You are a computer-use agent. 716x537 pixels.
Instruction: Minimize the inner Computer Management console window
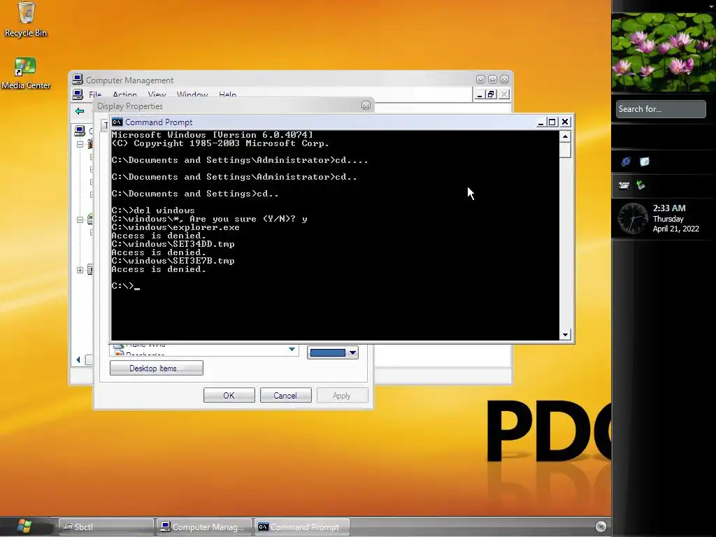(x=479, y=94)
